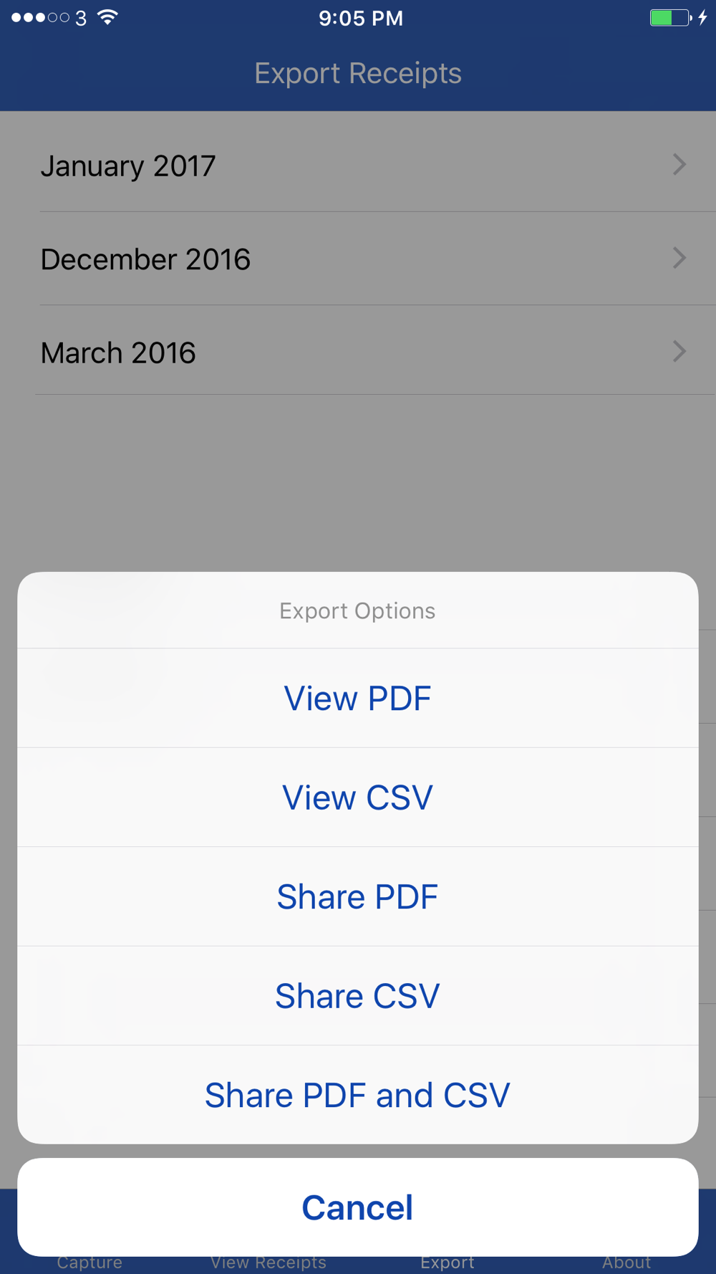Tap the Export Receipts title
This screenshot has height=1274, width=716.
358,73
